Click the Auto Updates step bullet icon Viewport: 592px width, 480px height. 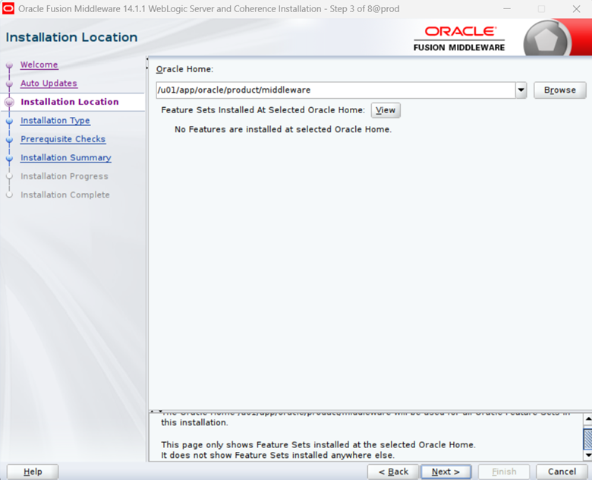click(9, 84)
